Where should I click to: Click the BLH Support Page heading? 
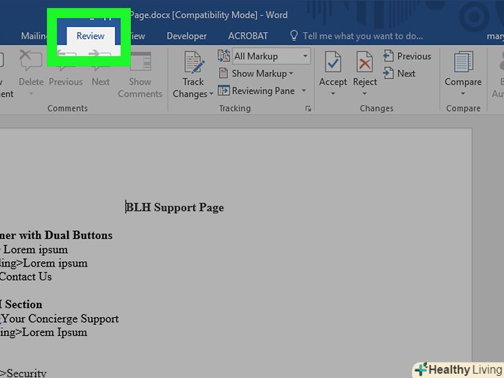coord(175,207)
